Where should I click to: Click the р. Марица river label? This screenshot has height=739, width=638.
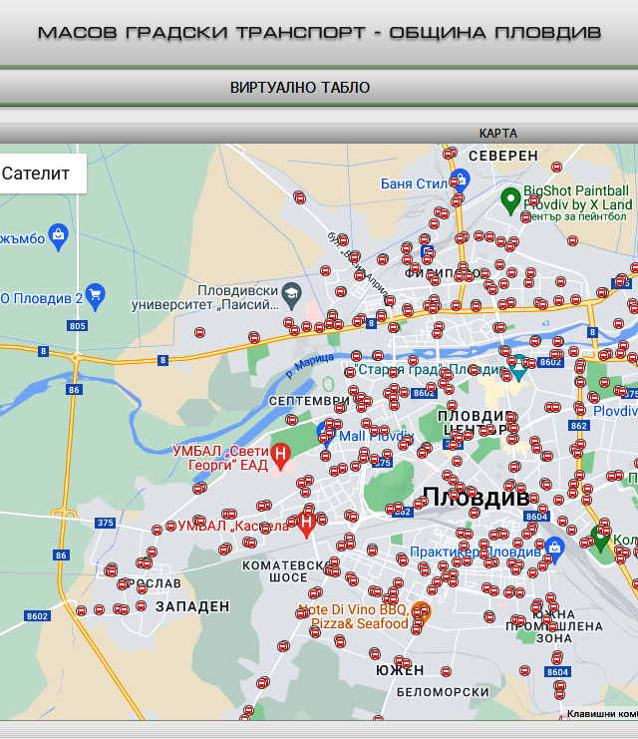(310, 366)
